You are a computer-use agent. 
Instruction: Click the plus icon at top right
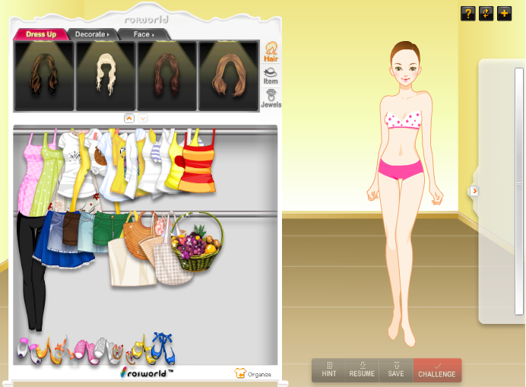click(x=505, y=14)
